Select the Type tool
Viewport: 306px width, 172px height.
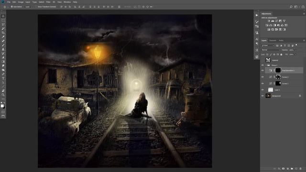pyautogui.click(x=3, y=78)
